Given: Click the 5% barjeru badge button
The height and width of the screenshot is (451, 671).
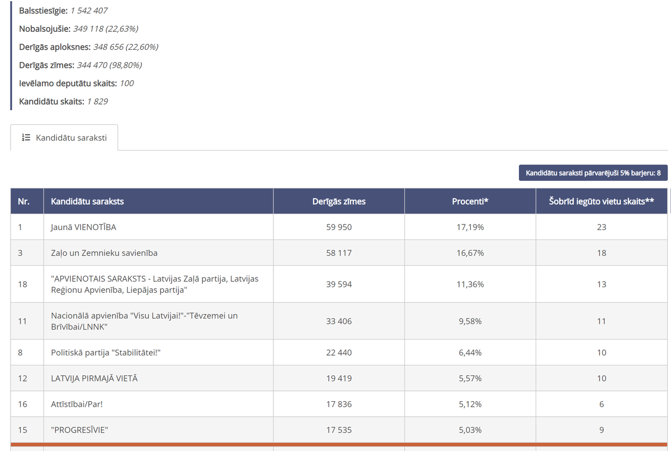Looking at the screenshot, I should pos(593,173).
